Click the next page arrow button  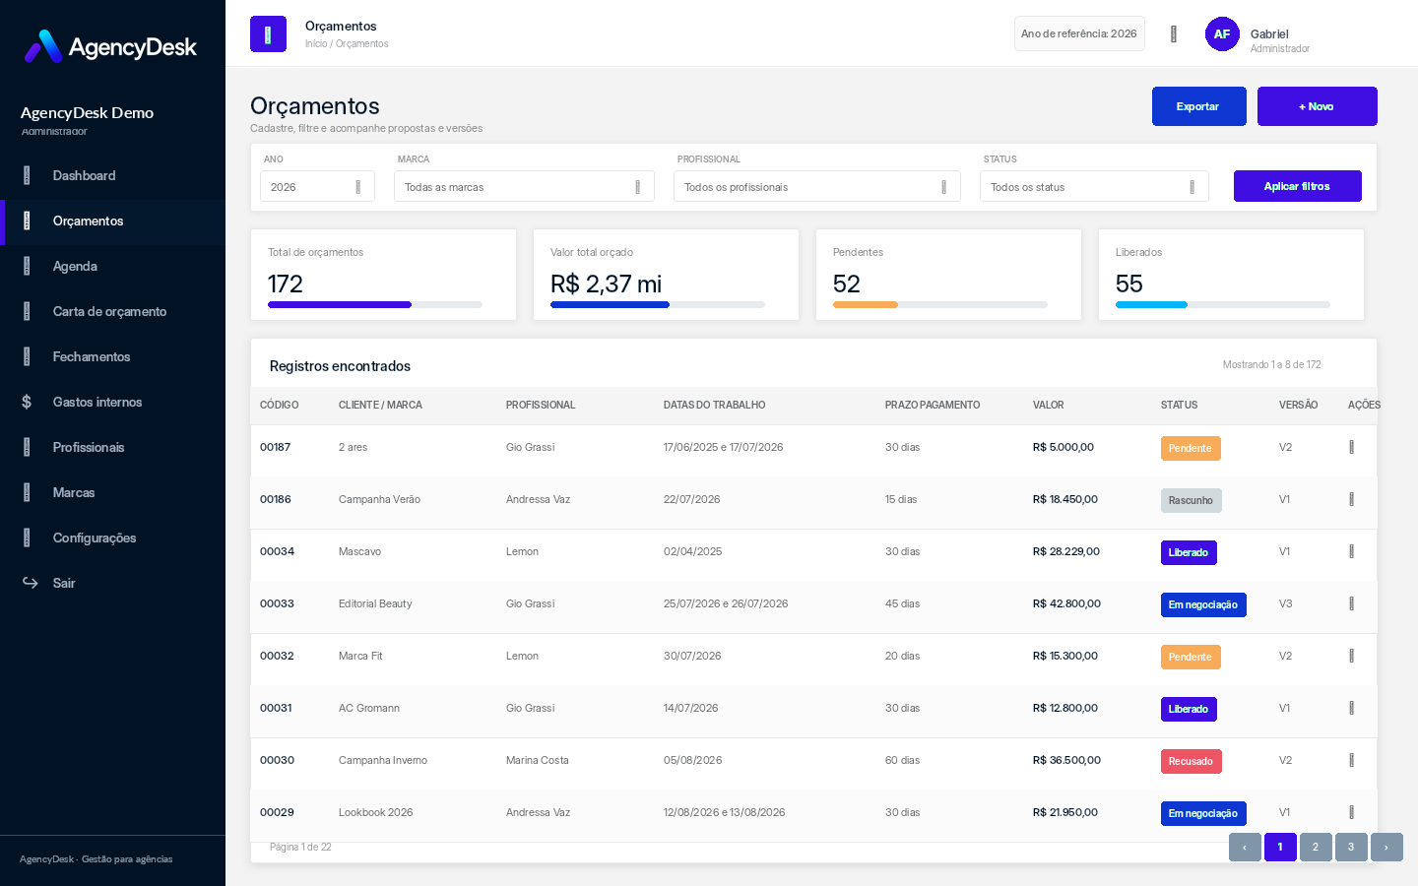pos(1386,847)
